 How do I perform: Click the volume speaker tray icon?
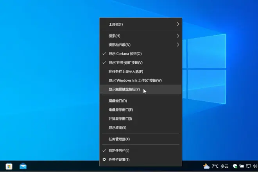point(255,166)
